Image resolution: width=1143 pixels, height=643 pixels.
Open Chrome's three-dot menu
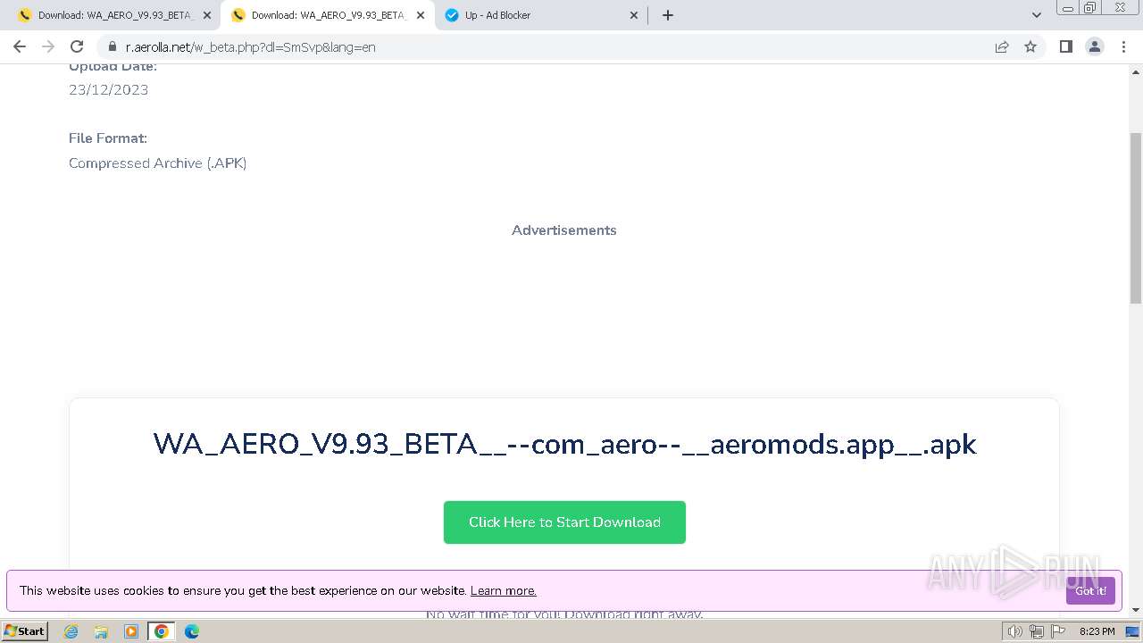[x=1122, y=46]
